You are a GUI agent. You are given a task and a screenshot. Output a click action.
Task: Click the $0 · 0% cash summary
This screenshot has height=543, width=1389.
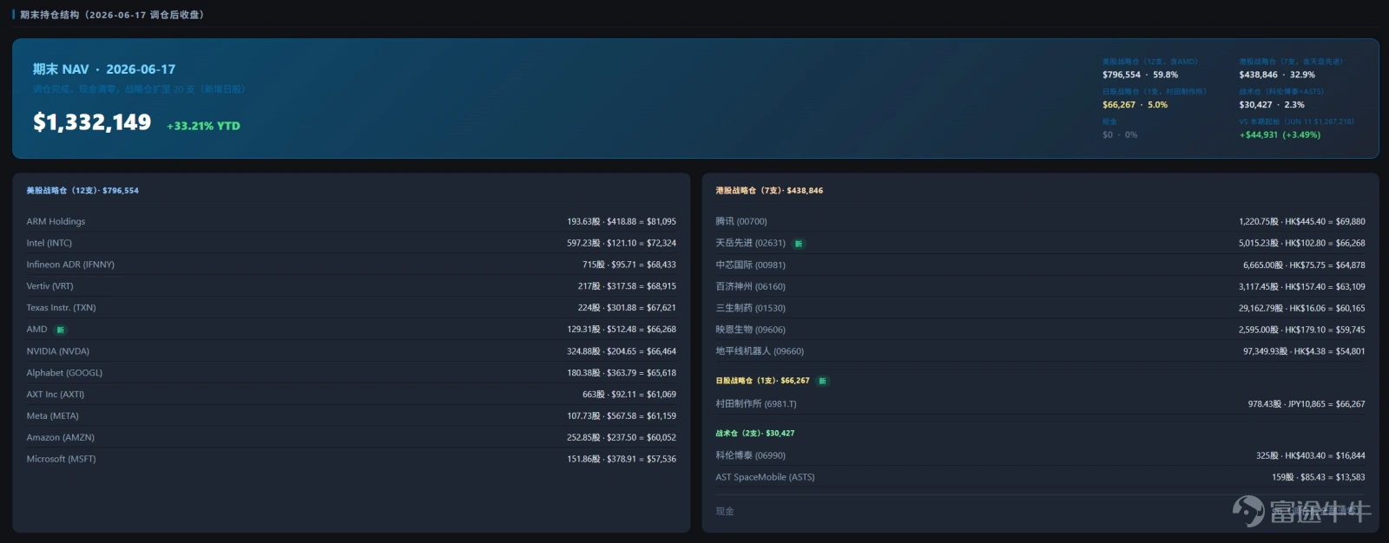[1120, 134]
